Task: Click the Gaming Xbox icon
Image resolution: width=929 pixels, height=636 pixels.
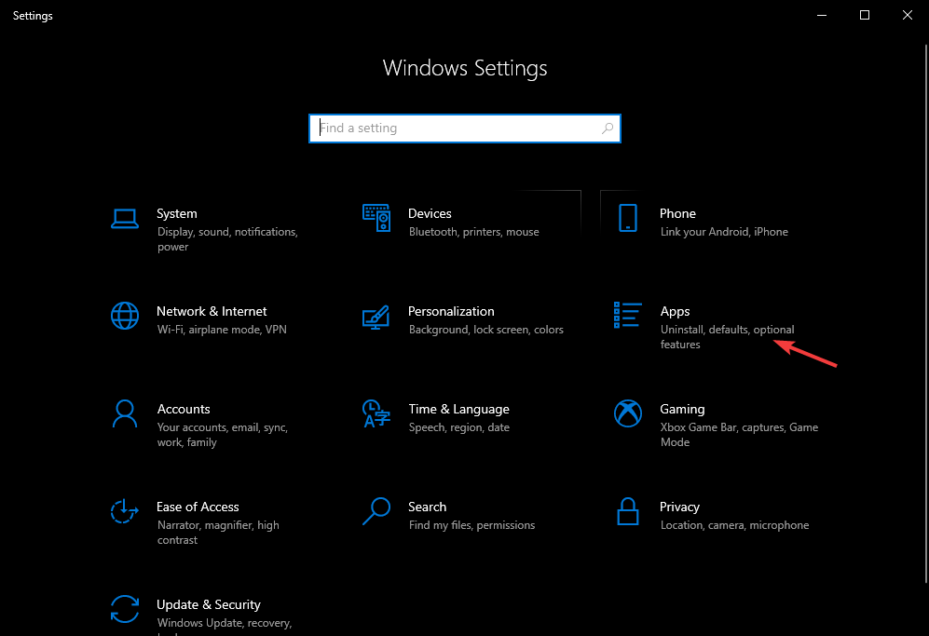Action: click(627, 413)
